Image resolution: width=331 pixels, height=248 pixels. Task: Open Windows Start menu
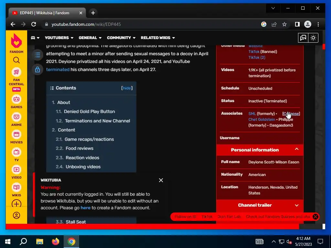tap(8, 242)
